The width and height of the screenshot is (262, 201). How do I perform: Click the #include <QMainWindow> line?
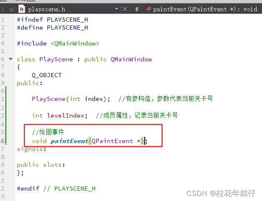coord(58,43)
